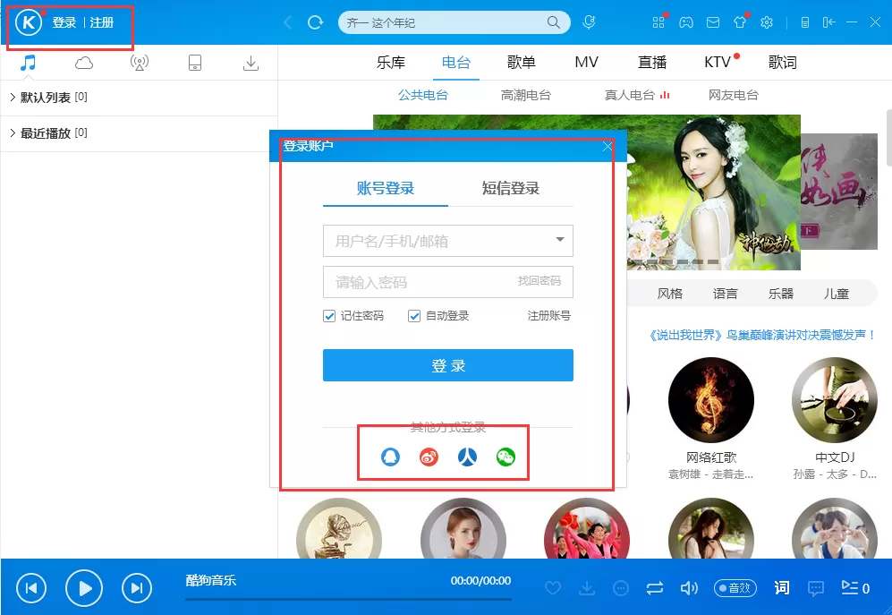Click the blue 登 录 button
The height and width of the screenshot is (615, 892).
point(447,365)
